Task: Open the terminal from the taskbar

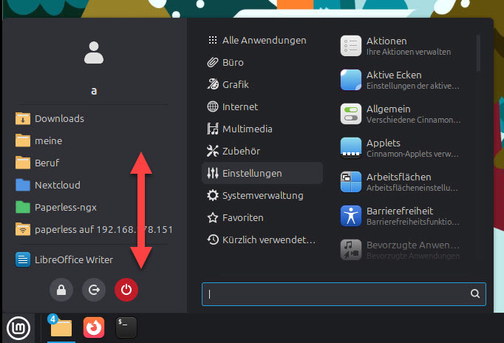Action: (x=126, y=328)
